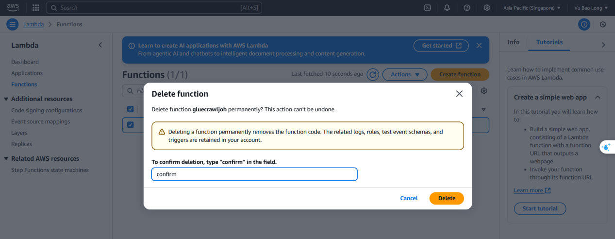Collapse the Lambda sidebar with chevron
615x239 pixels.
pos(100,45)
